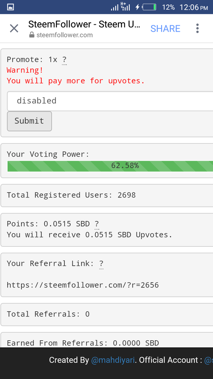Click the voting power progress bar
The height and width of the screenshot is (379, 213).
pos(110,166)
